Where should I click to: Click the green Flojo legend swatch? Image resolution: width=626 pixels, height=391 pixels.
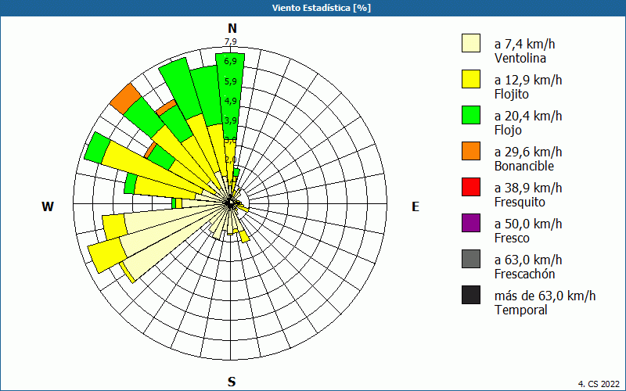tap(471, 115)
